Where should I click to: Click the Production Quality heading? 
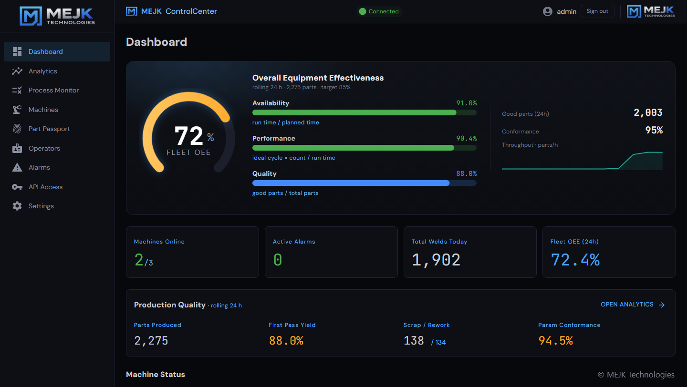coord(170,305)
